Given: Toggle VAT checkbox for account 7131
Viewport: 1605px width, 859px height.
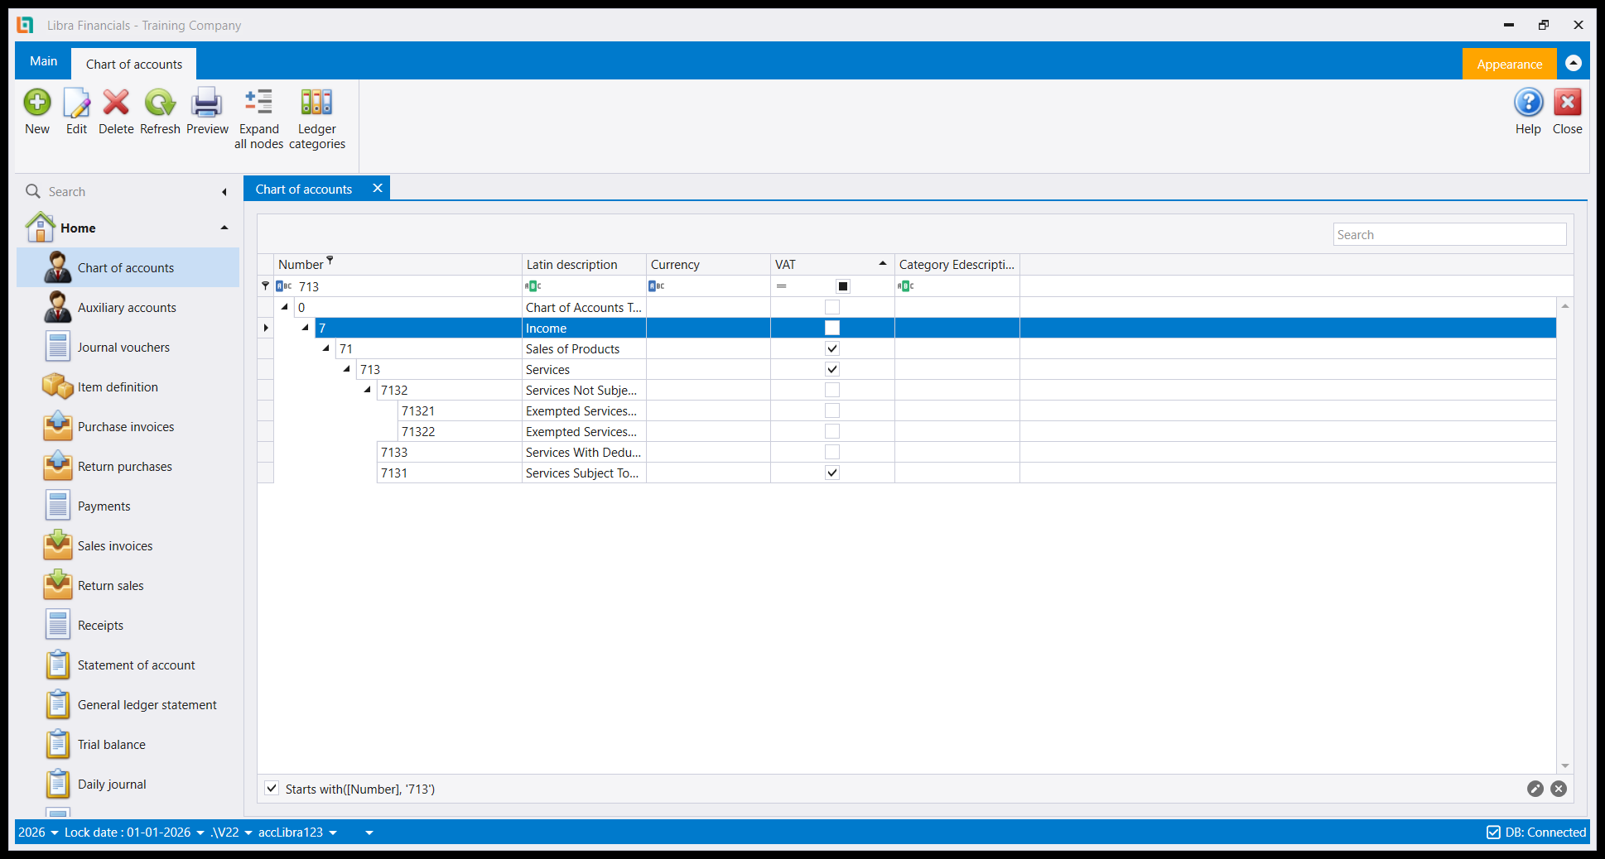Looking at the screenshot, I should (x=832, y=473).
